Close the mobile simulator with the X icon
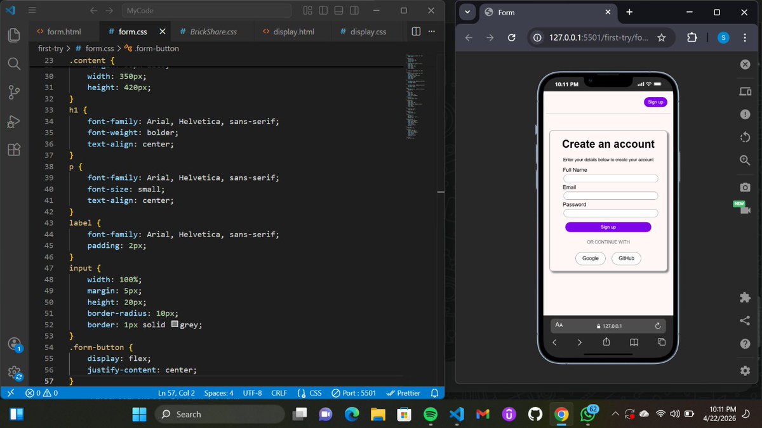Screen dimensions: 762x428 pyautogui.click(x=745, y=64)
